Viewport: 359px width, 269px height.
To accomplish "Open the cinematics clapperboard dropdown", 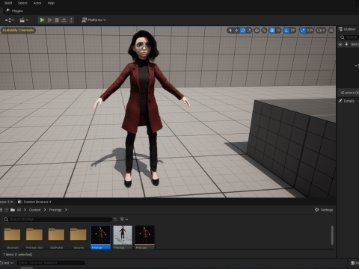I will tap(24, 20).
